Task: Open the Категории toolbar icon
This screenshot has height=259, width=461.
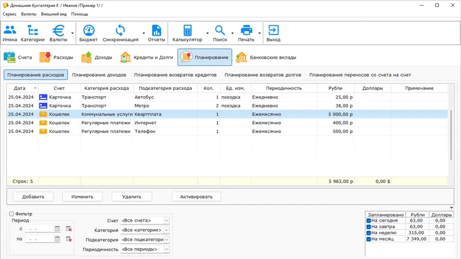Action: 32,33
